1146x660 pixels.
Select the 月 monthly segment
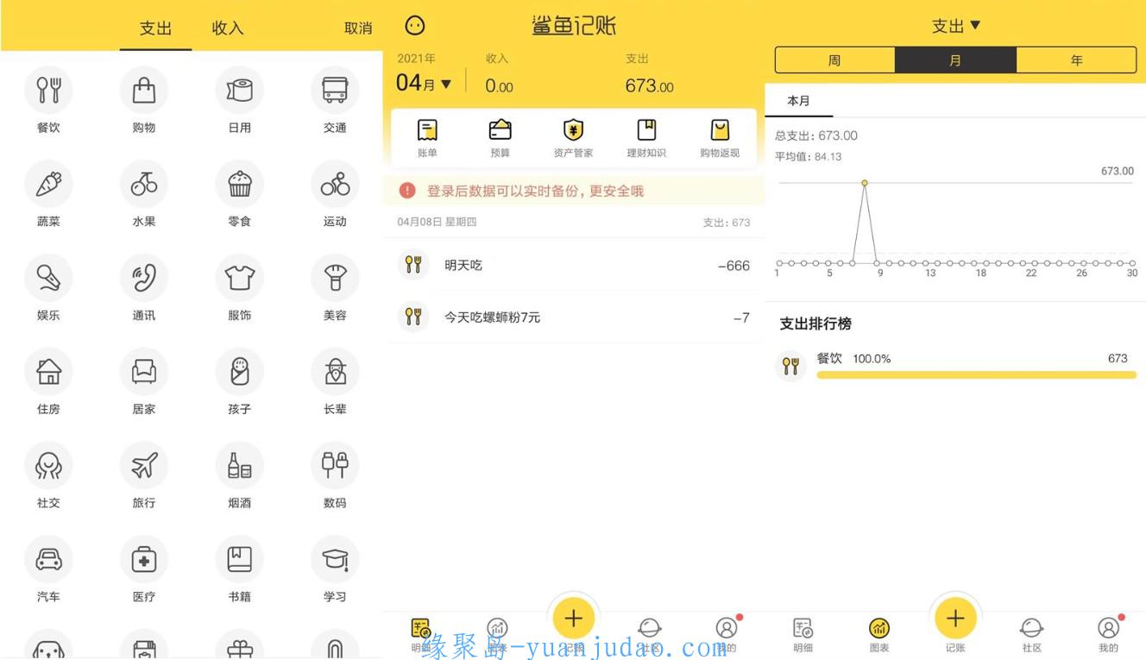(x=955, y=60)
